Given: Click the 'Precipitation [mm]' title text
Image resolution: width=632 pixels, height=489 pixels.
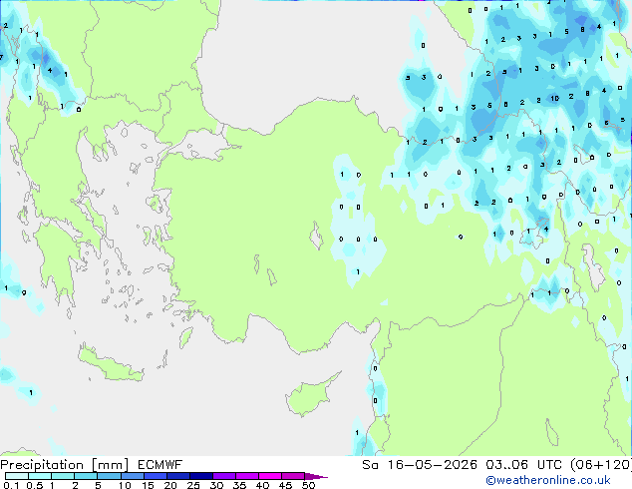Looking at the screenshot, I should 65,465.
